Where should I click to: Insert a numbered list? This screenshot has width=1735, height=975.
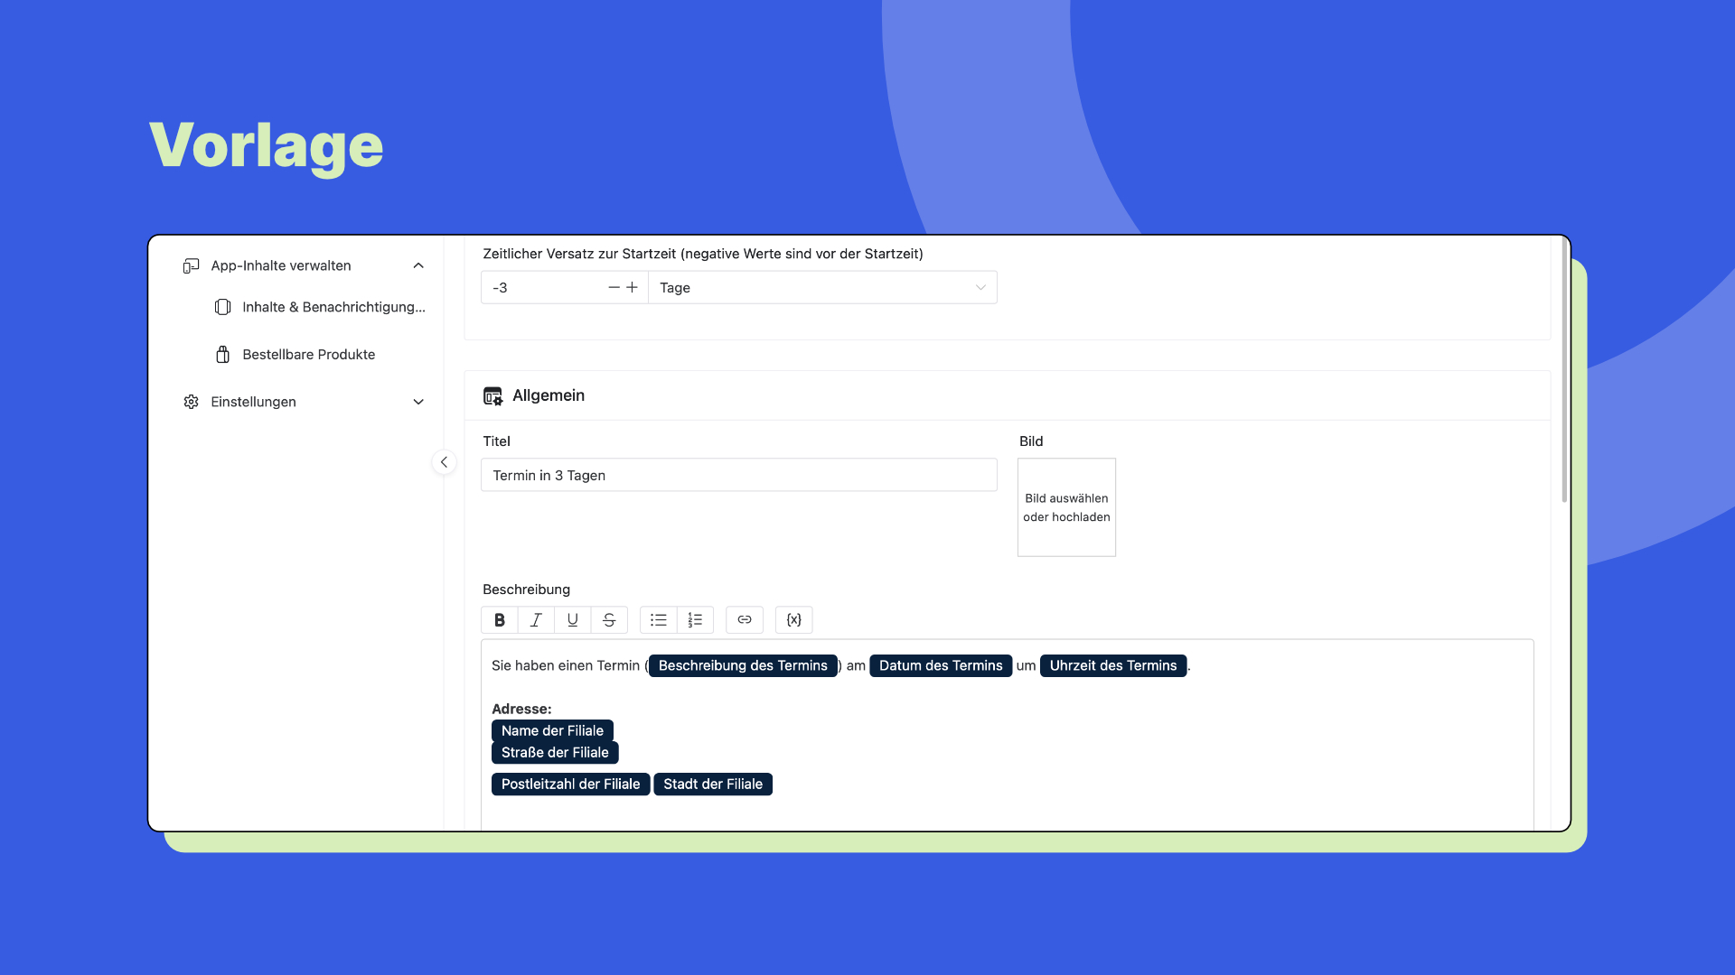tap(695, 620)
